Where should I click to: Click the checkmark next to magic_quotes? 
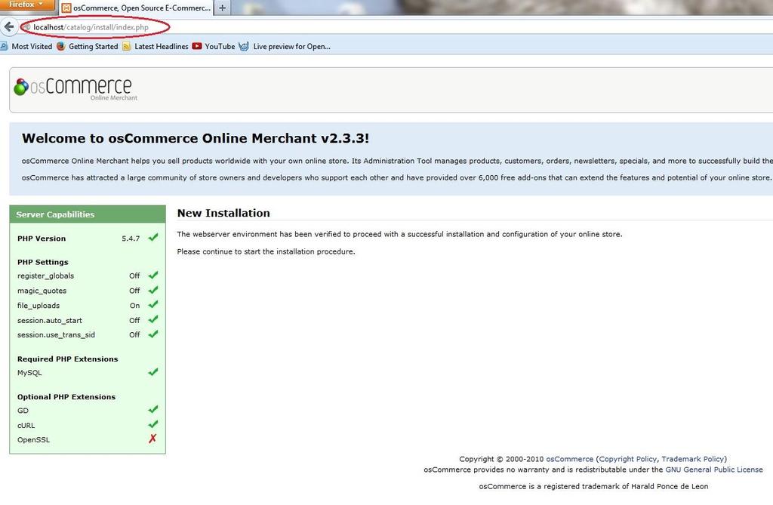(153, 290)
